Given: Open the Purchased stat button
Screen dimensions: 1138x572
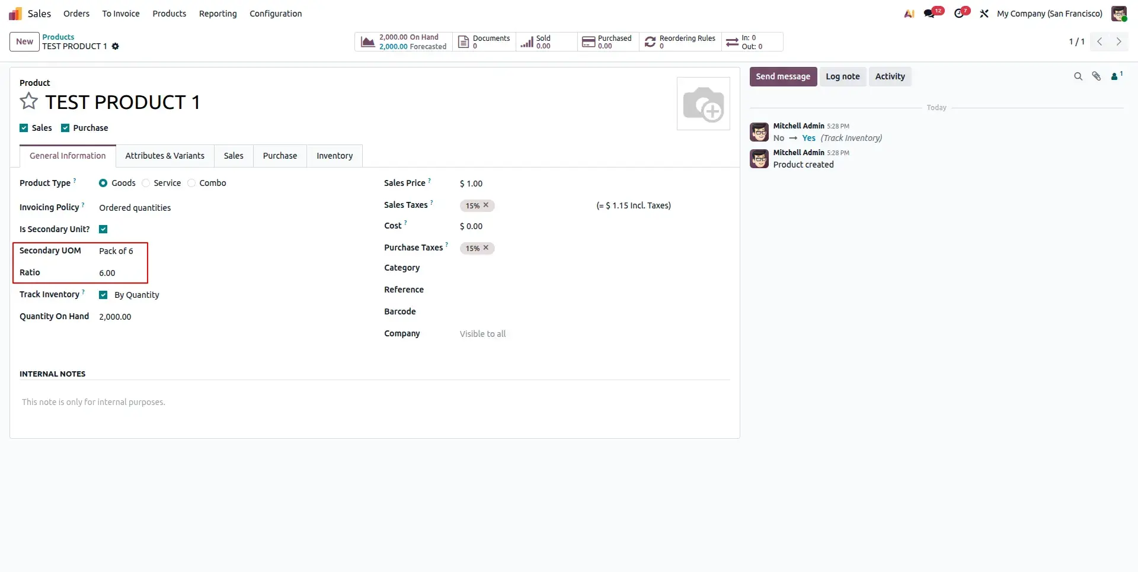Looking at the screenshot, I should pos(608,42).
